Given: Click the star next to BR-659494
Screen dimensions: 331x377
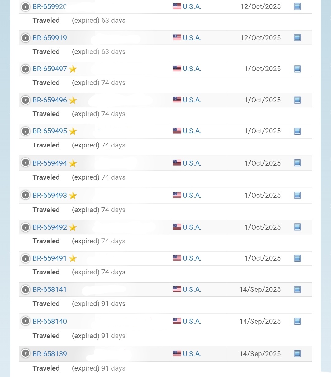Looking at the screenshot, I should (x=73, y=163).
